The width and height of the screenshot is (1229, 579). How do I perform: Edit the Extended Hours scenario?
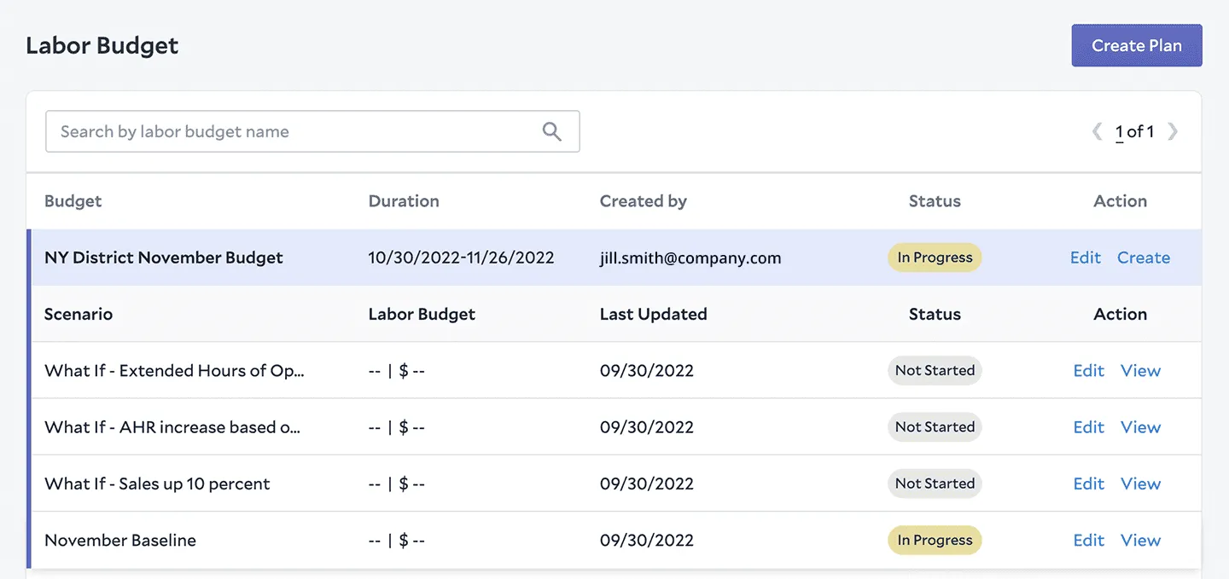tap(1088, 370)
